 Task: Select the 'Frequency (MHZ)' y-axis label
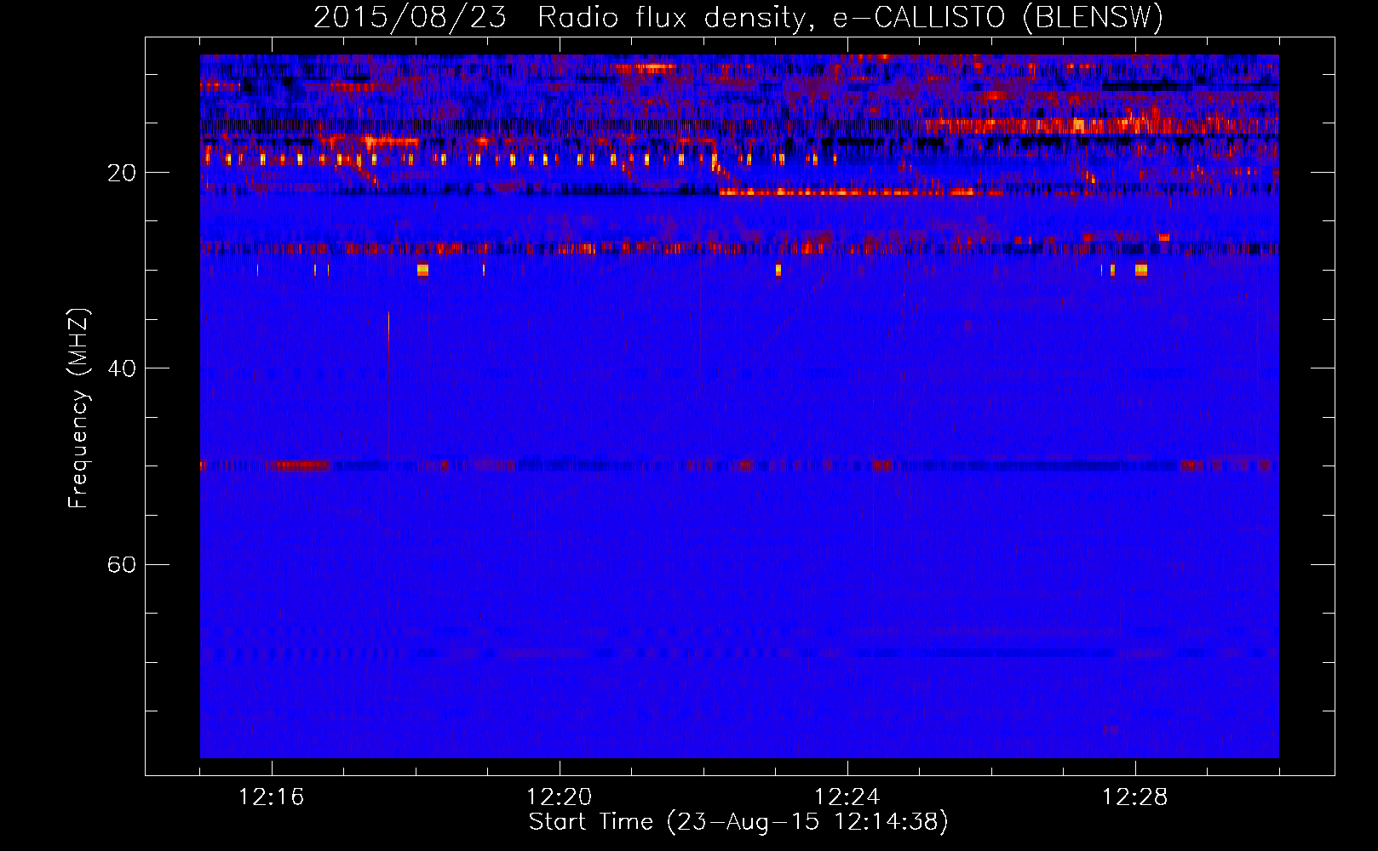78,408
